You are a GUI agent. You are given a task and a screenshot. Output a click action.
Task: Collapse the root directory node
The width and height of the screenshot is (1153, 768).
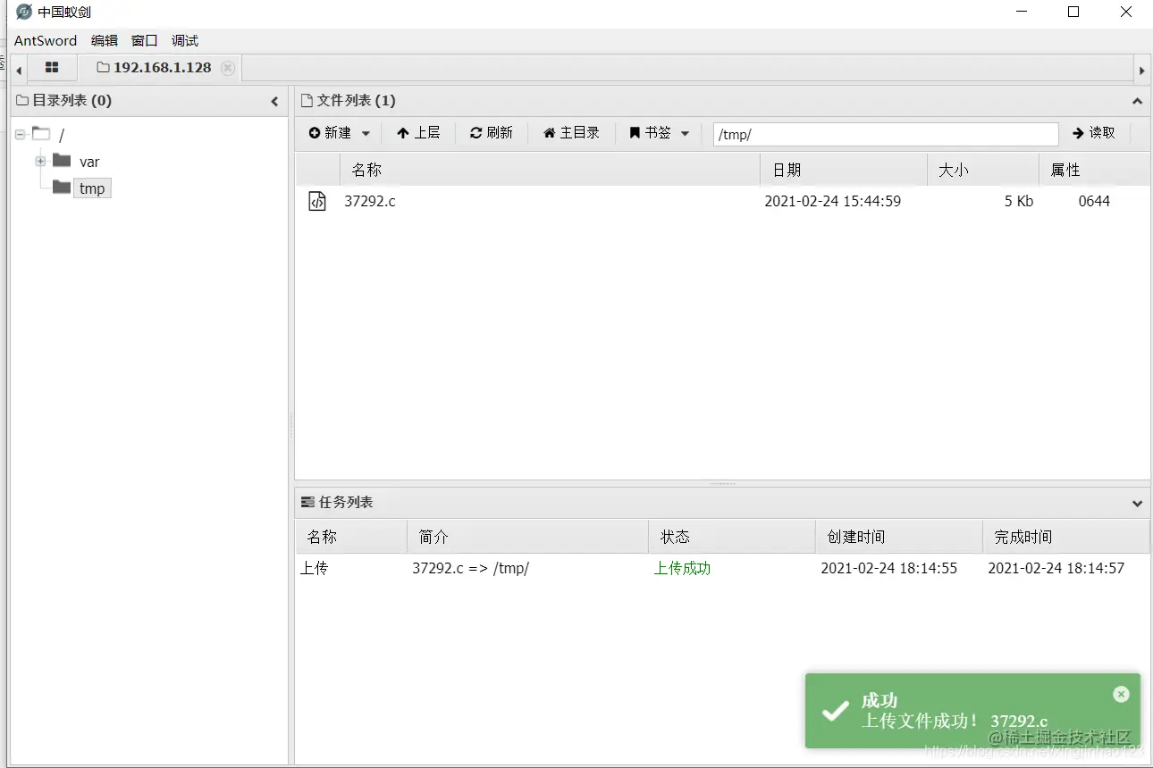(20, 135)
